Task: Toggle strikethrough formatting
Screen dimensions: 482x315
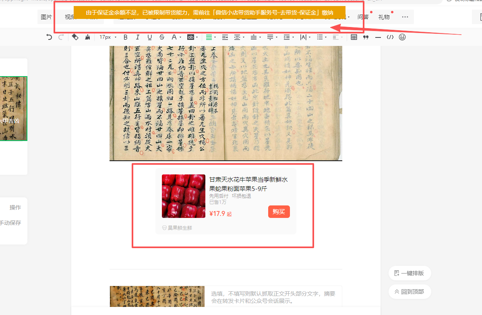Action: (162, 37)
